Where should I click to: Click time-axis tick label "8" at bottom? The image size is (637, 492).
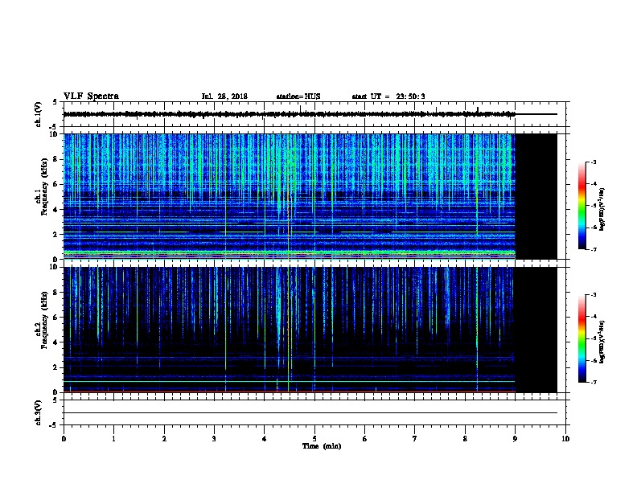(x=465, y=438)
